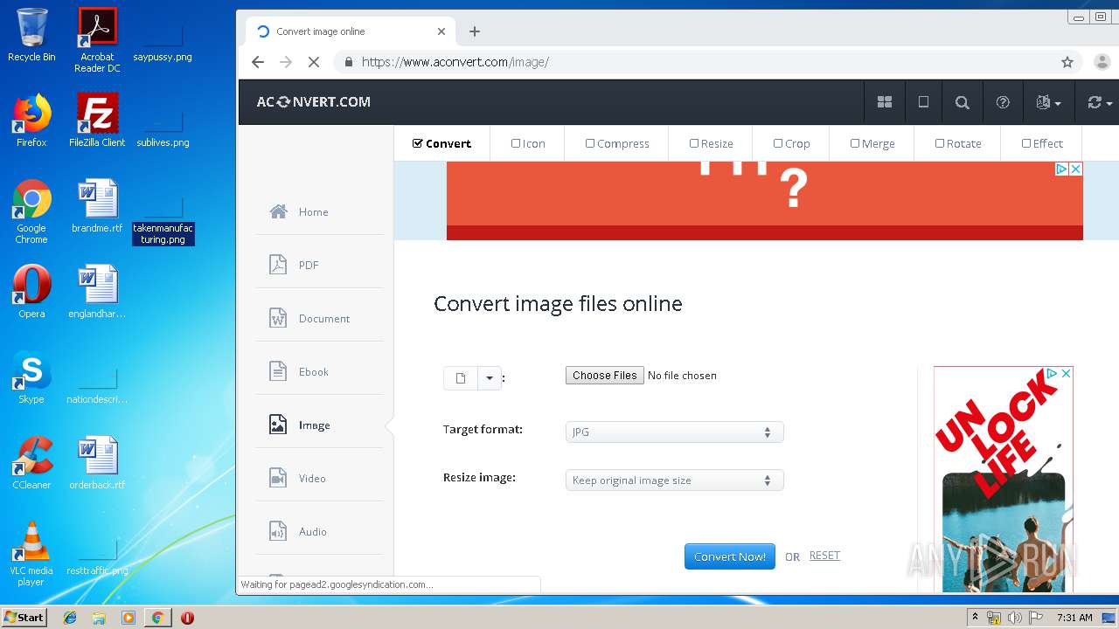Tick the Effect tab checkbox
The width and height of the screenshot is (1119, 629).
click(x=1026, y=143)
